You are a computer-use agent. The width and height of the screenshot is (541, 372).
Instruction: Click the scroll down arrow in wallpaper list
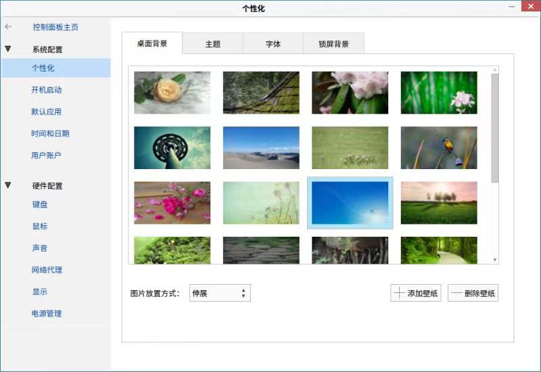[x=495, y=260]
